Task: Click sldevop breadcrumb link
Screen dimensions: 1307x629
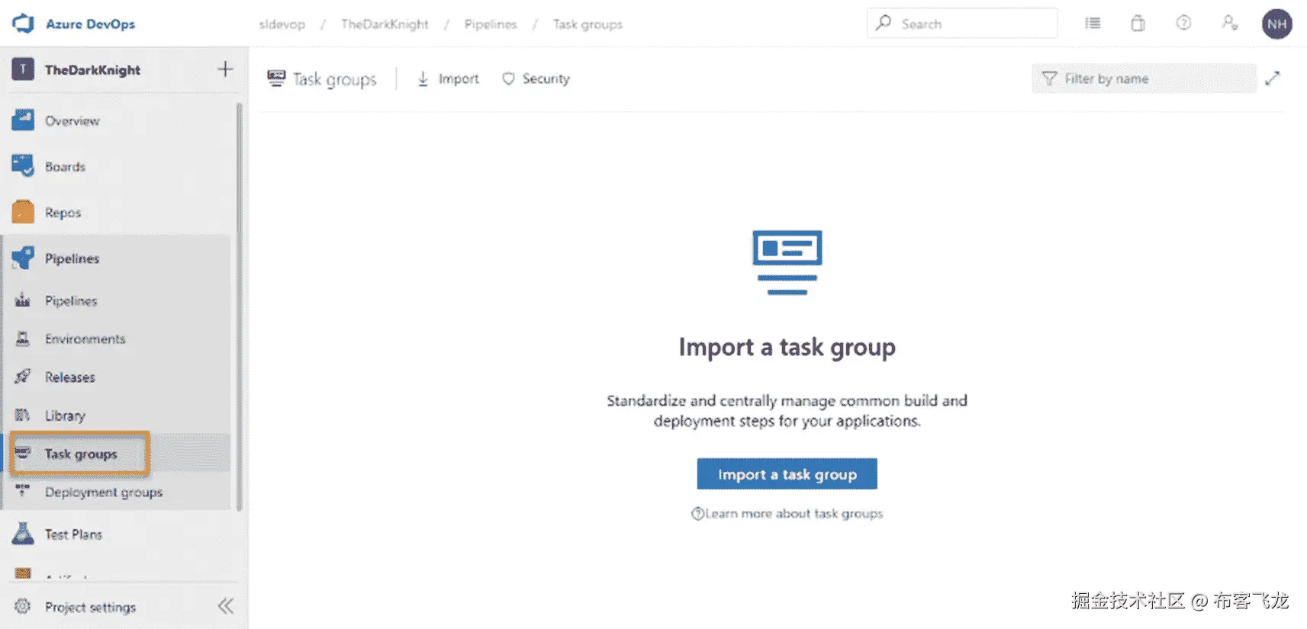Action: [282, 24]
